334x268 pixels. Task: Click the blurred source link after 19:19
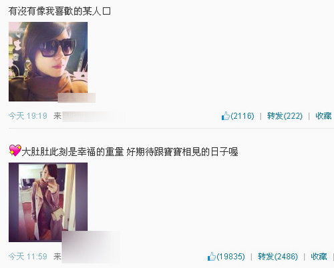coord(94,116)
